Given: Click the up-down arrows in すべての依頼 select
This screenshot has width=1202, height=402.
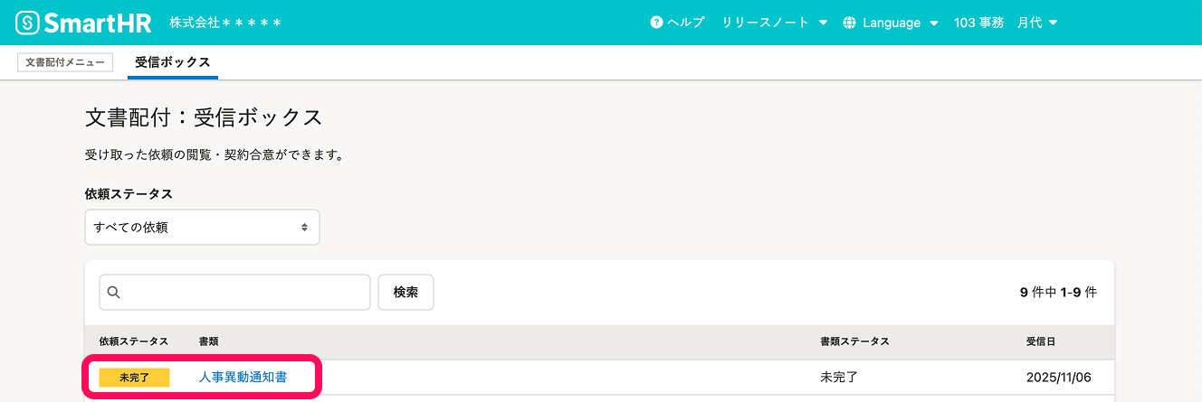Looking at the screenshot, I should pos(305,228).
